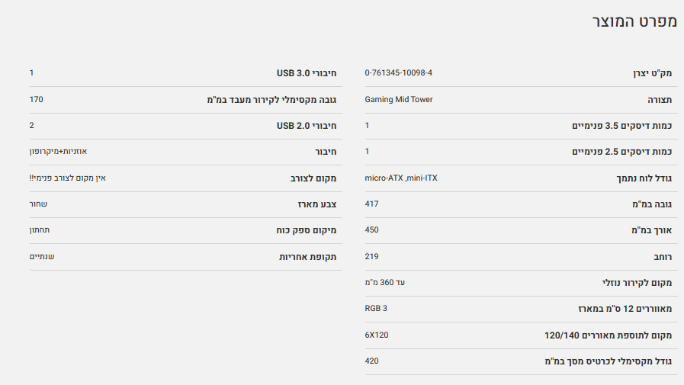The width and height of the screenshot is (684, 385).
Task: Select the "אין מקום לצורב פנימי!!" text
Action: (x=67, y=178)
